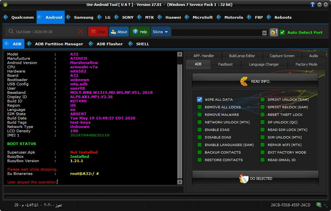This screenshot has width=331, height=211.
Task: Click the info icon in title bar
Action: pyautogui.click(x=313, y=5)
